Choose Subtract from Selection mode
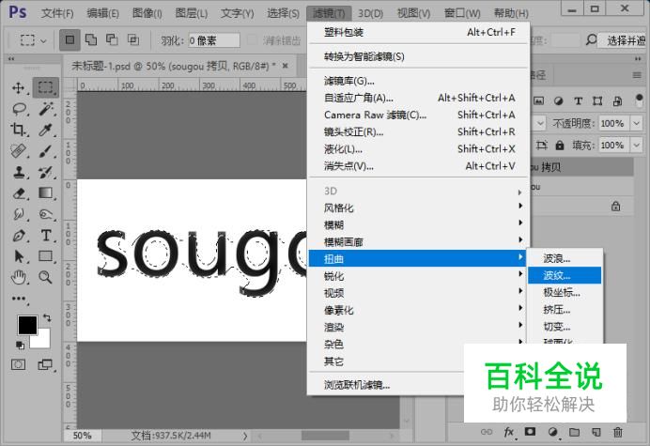Viewport: 650px width, 446px height. 112,39
